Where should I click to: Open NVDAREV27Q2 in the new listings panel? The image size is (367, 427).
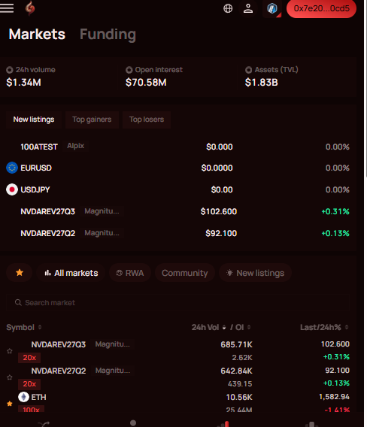pyautogui.click(x=177, y=233)
